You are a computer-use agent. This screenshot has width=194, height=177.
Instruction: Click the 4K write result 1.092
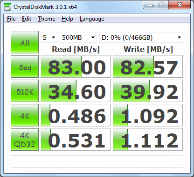click(148, 115)
